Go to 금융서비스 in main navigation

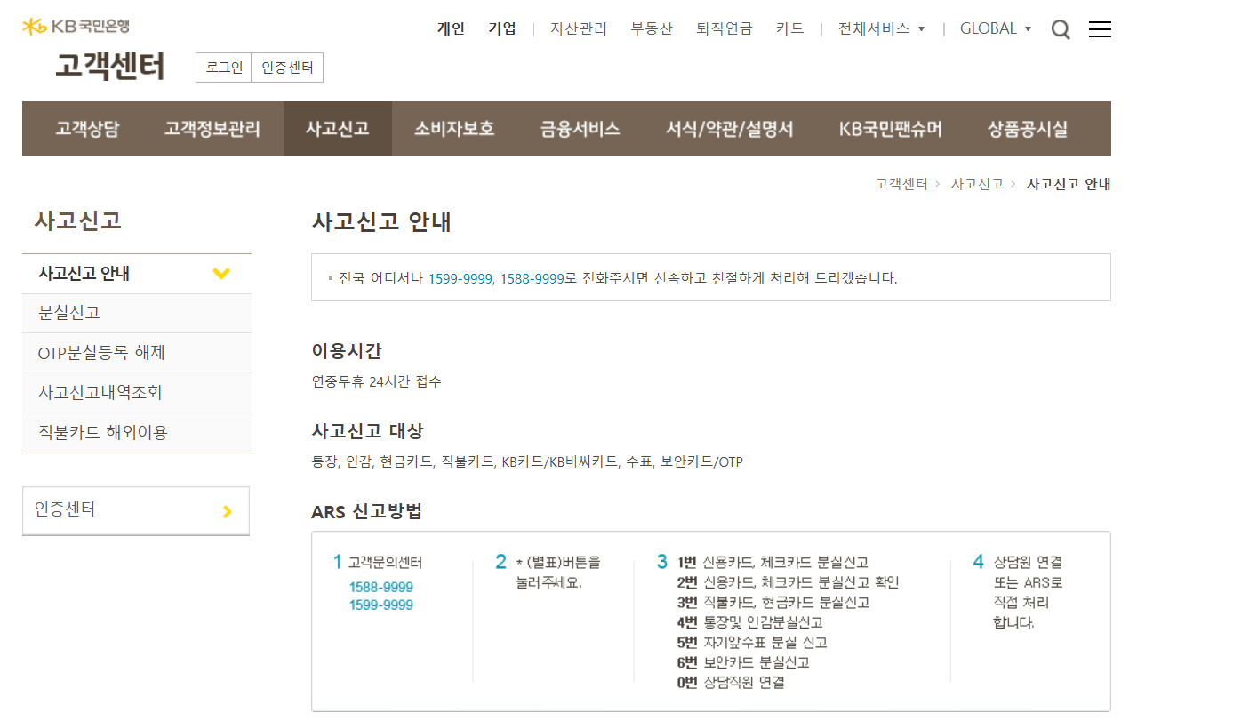click(580, 129)
